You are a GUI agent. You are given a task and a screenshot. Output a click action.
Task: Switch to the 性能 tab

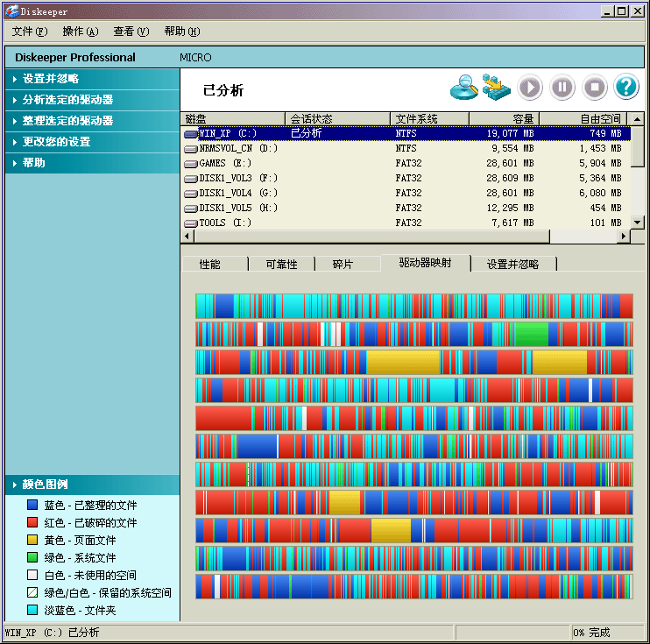215,264
